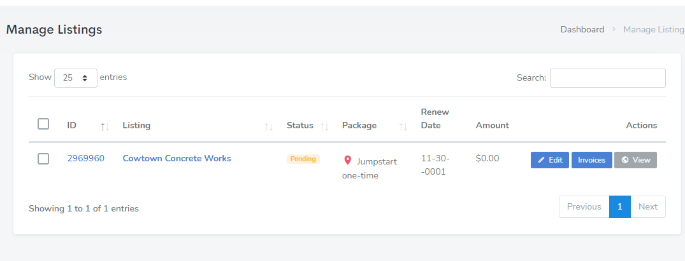
Task: Click the Next pagination button
Action: (647, 206)
